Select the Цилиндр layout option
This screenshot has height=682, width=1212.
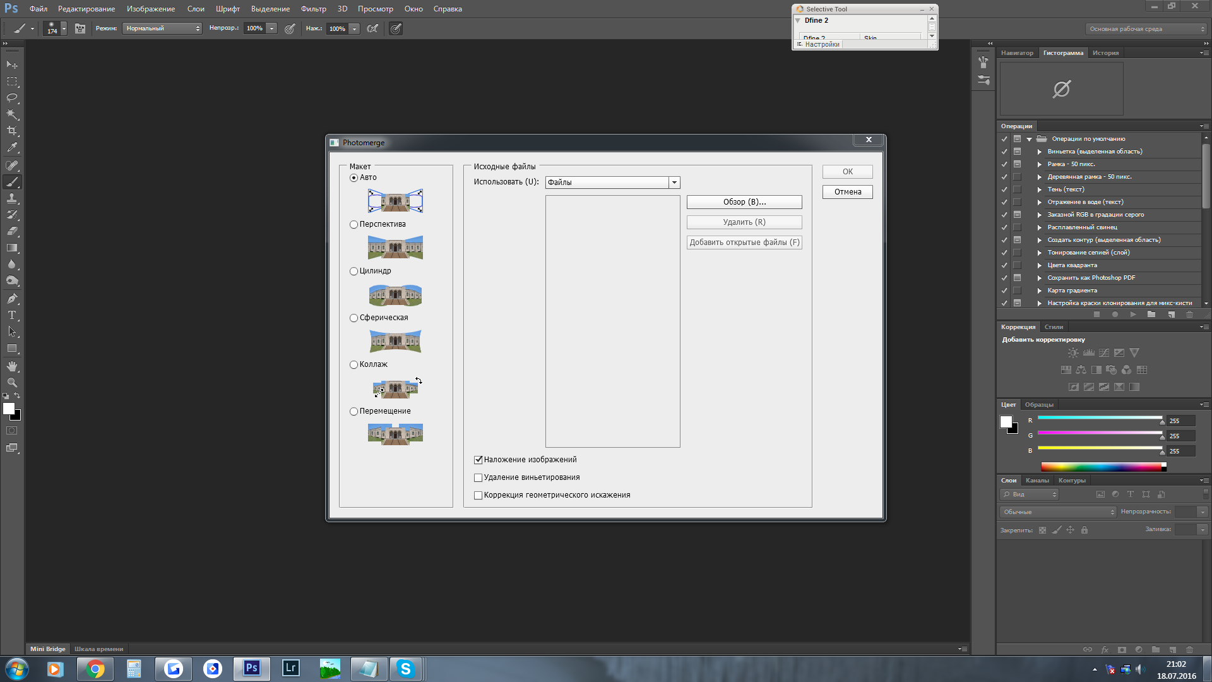click(x=354, y=271)
